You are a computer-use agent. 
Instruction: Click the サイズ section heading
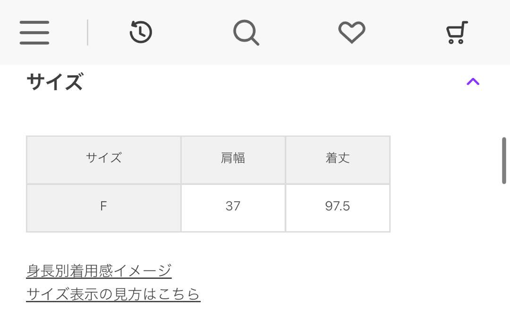tap(55, 82)
